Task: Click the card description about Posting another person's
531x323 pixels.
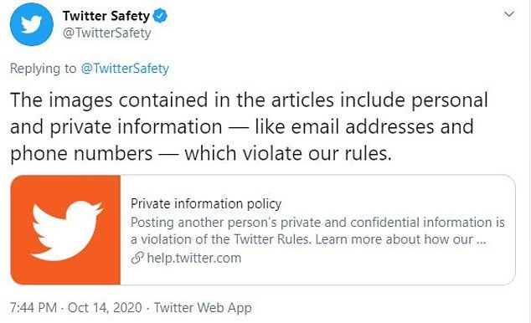Action: [317, 231]
